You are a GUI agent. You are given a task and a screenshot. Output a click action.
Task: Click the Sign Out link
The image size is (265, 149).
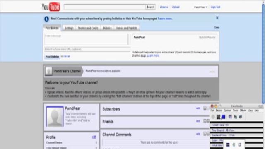click(215, 7)
